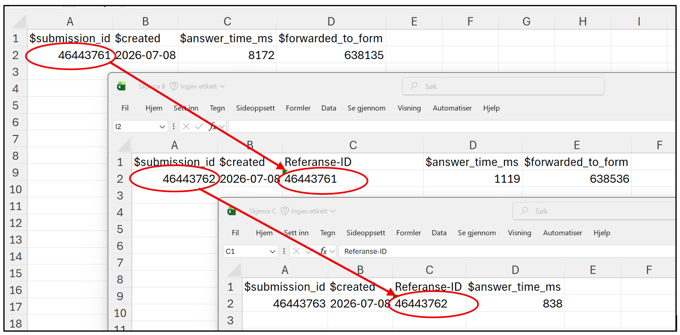
Task: Open fx dropdown arrow in Skjema B
Action: pyautogui.click(x=222, y=126)
